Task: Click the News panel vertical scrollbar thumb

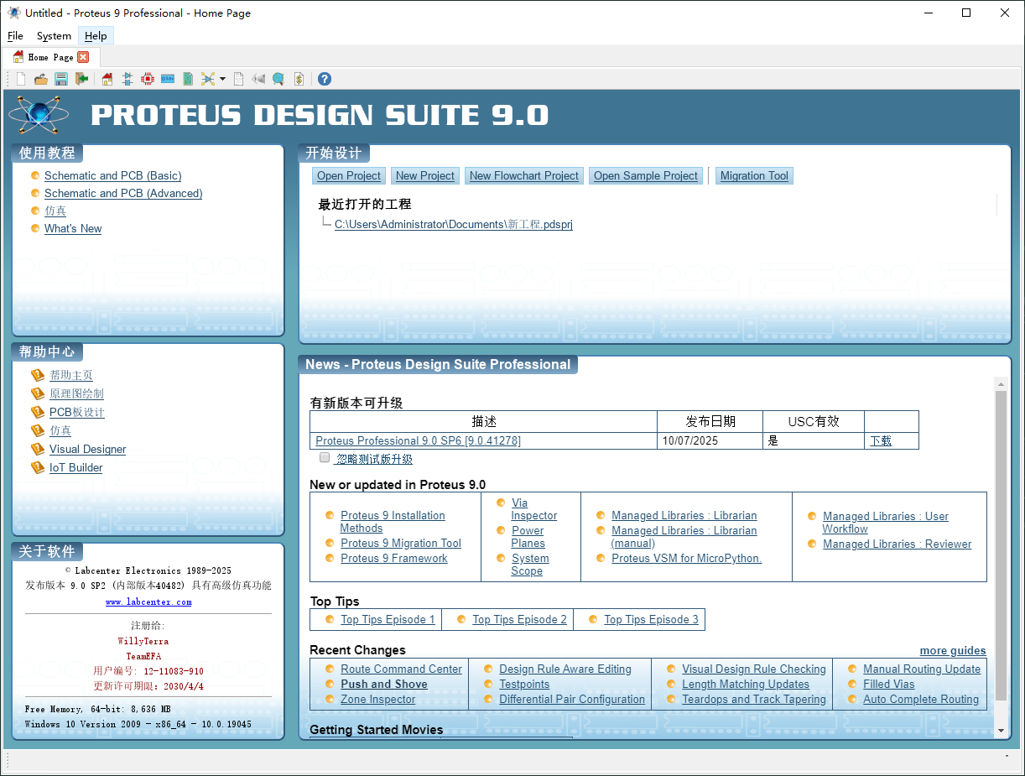Action: (1000, 545)
